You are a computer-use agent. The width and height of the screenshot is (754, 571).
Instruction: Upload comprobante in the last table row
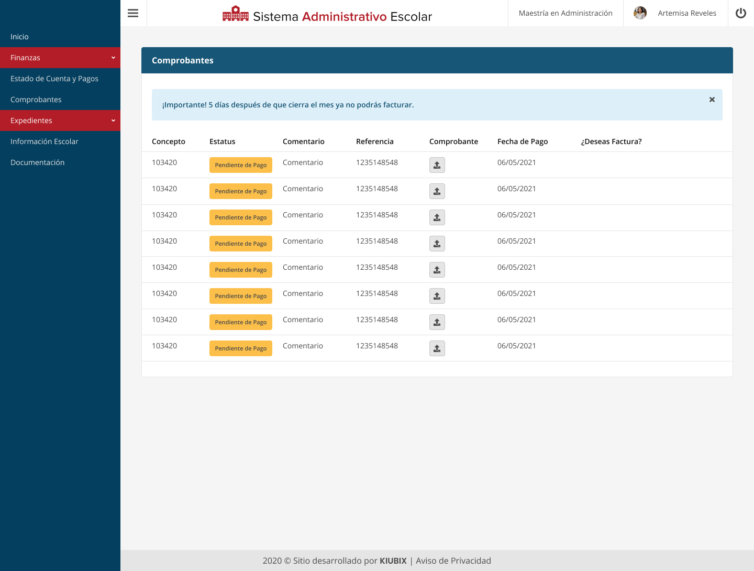pyautogui.click(x=437, y=348)
